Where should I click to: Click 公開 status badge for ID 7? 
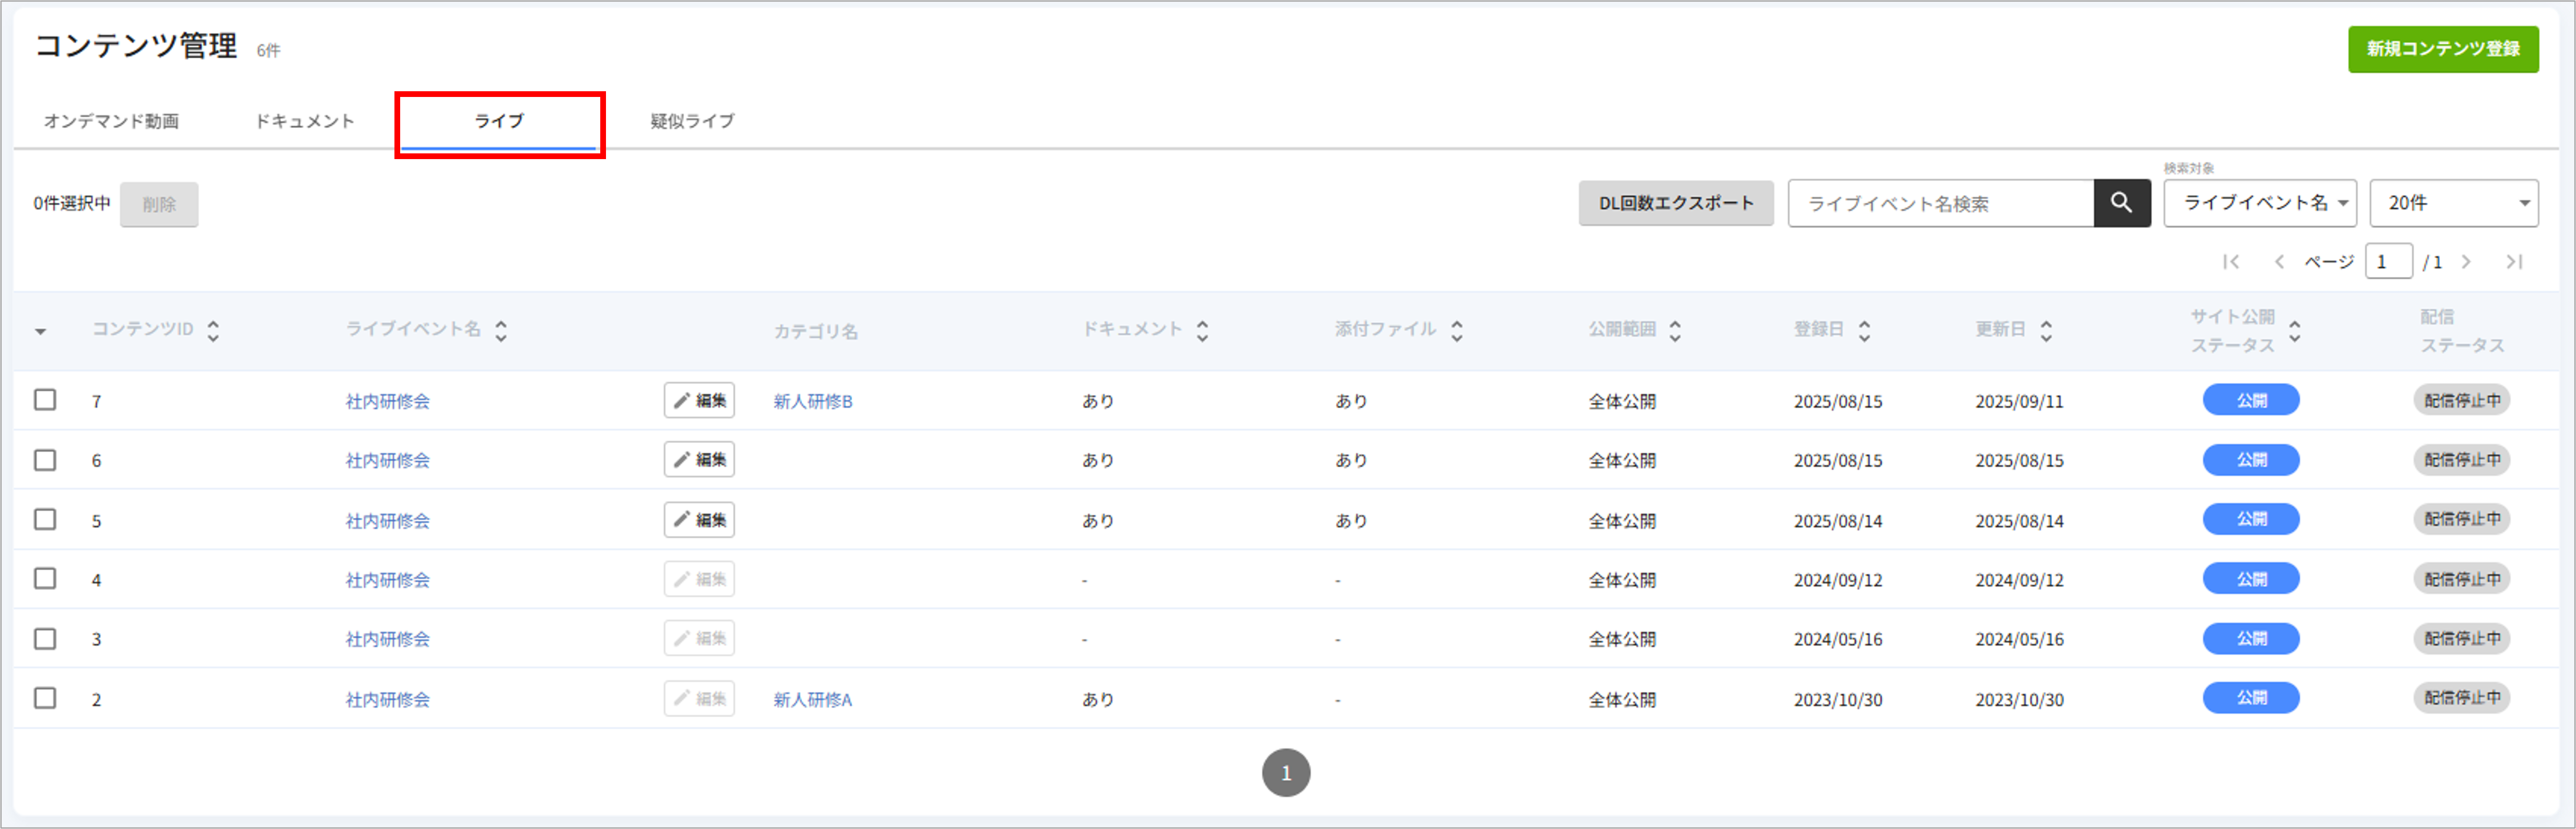pos(2251,400)
